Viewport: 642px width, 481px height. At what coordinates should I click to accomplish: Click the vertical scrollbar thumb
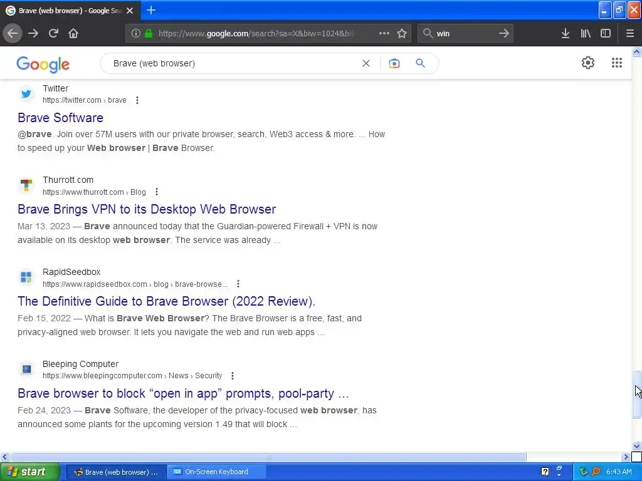[x=636, y=394]
